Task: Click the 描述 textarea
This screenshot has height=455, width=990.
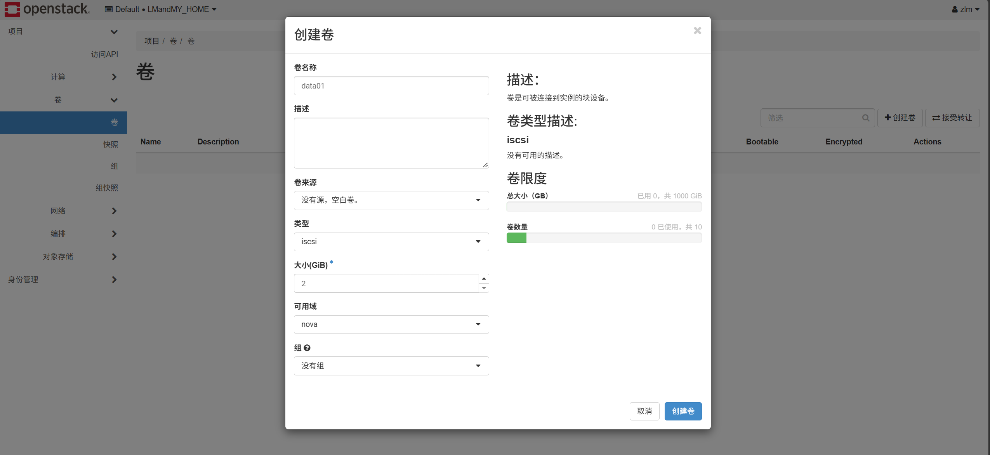Action: (391, 143)
